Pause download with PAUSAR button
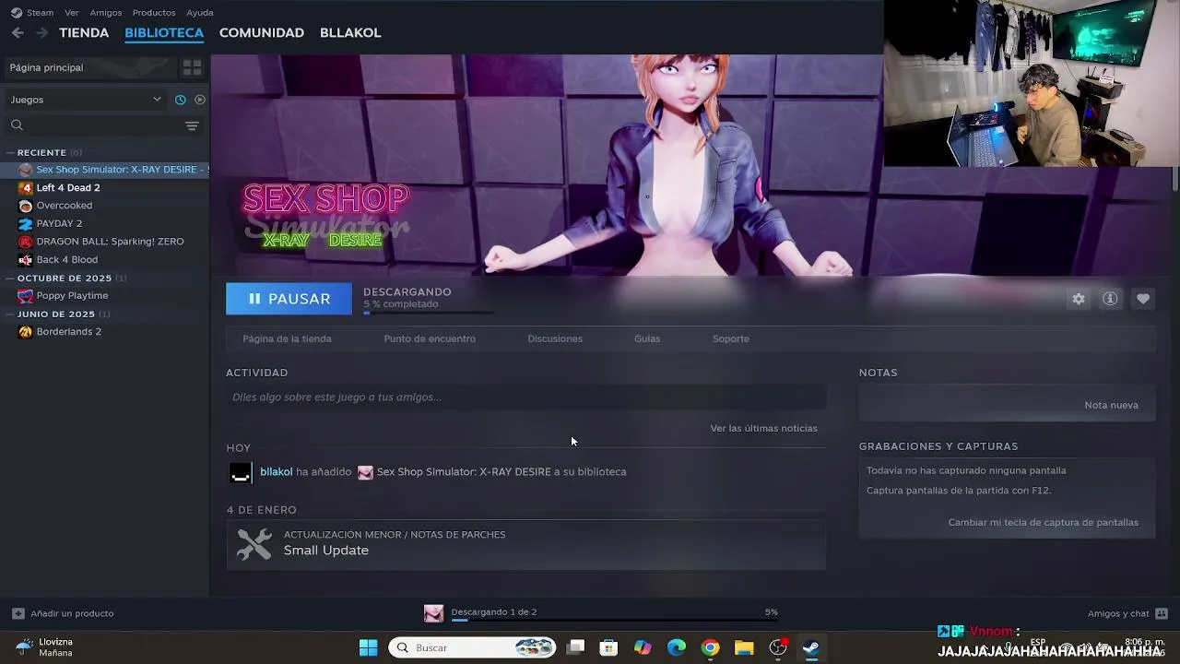 coord(289,299)
